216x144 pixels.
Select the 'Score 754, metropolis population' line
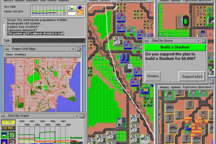pyautogui.click(x=37, y=20)
